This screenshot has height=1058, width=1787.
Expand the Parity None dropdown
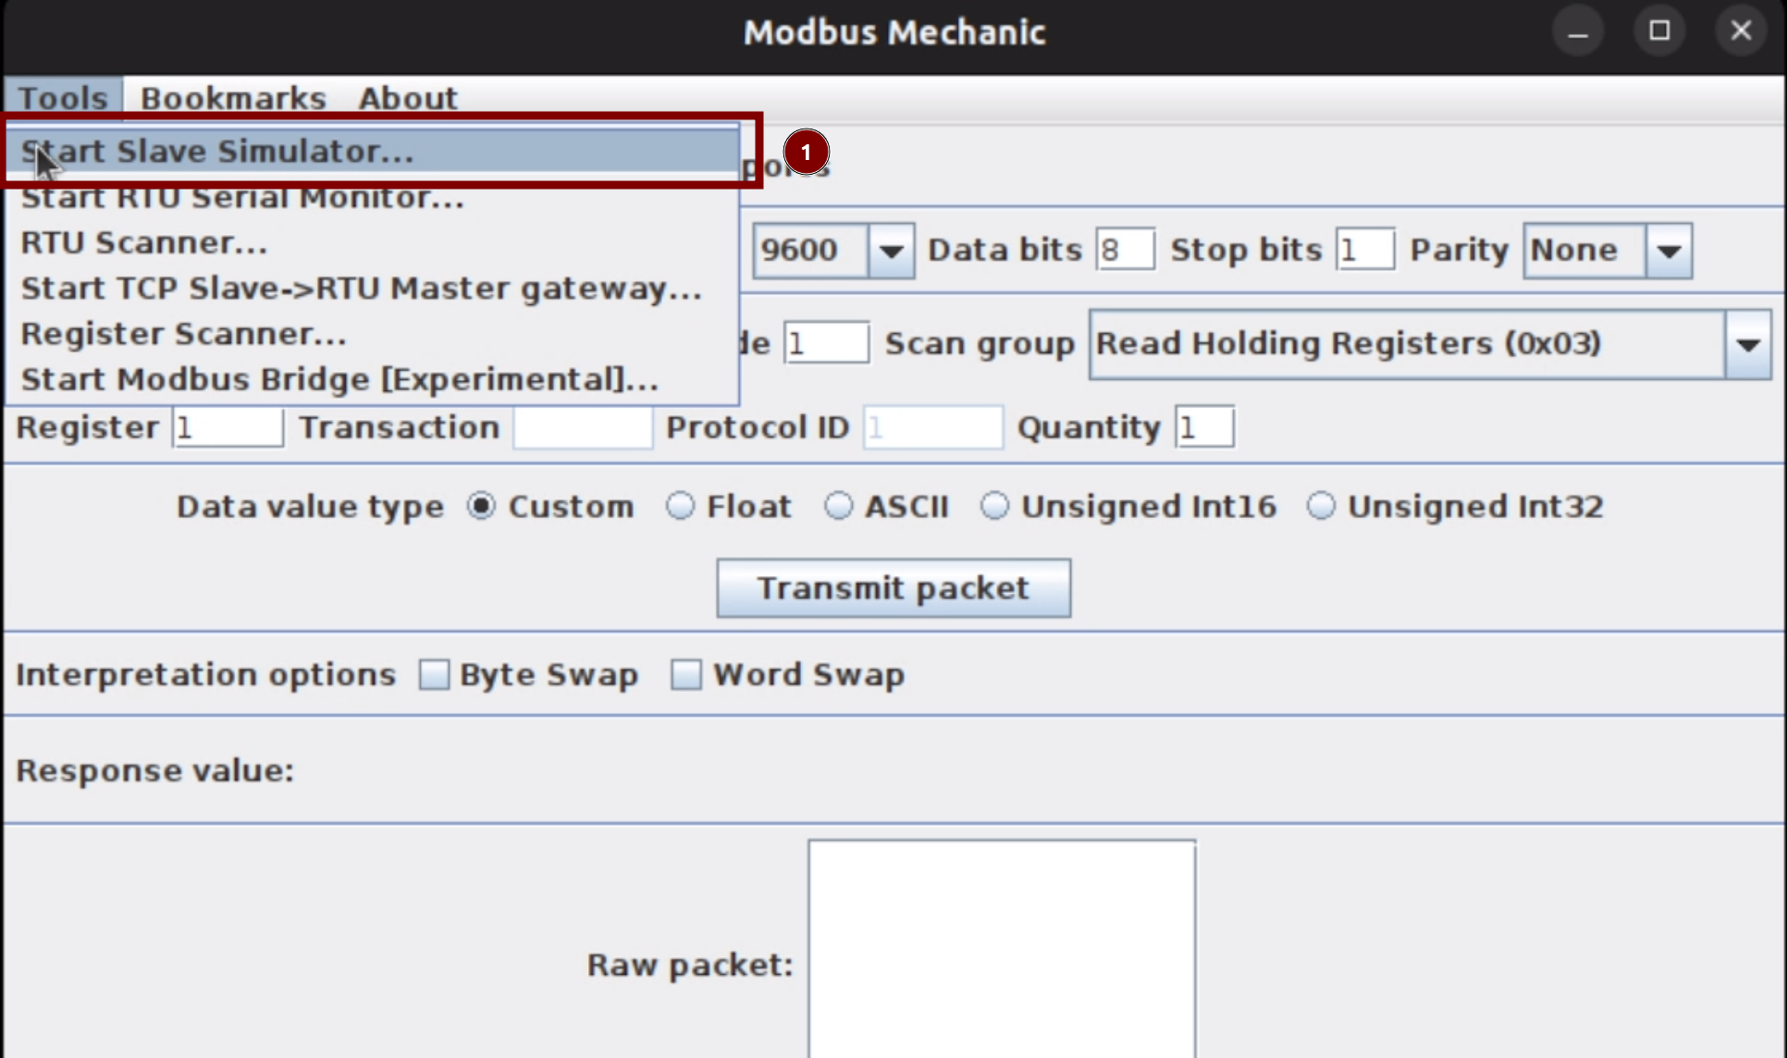pyautogui.click(x=1669, y=251)
